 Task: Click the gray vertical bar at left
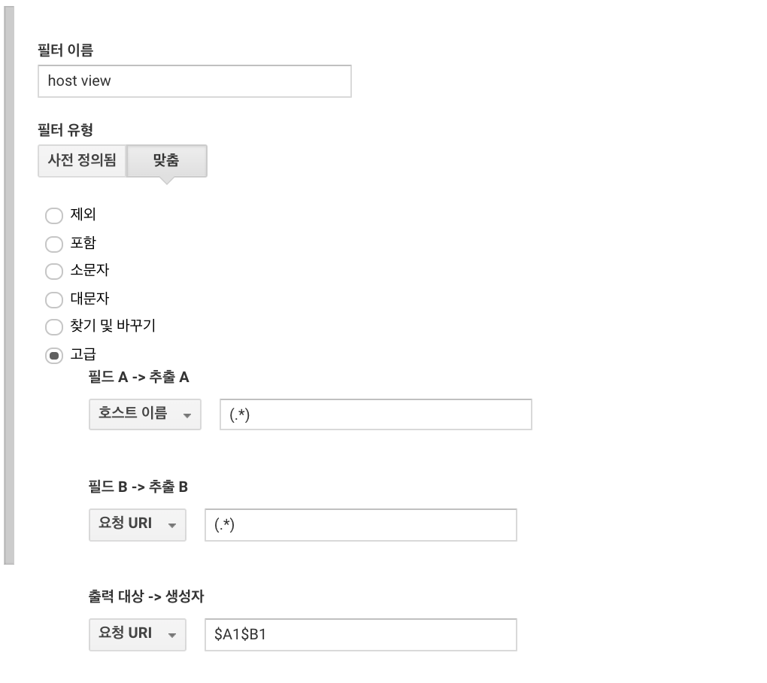point(9,285)
